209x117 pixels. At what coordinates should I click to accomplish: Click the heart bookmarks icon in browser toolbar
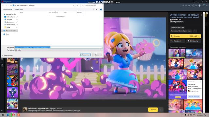pos(192,6)
